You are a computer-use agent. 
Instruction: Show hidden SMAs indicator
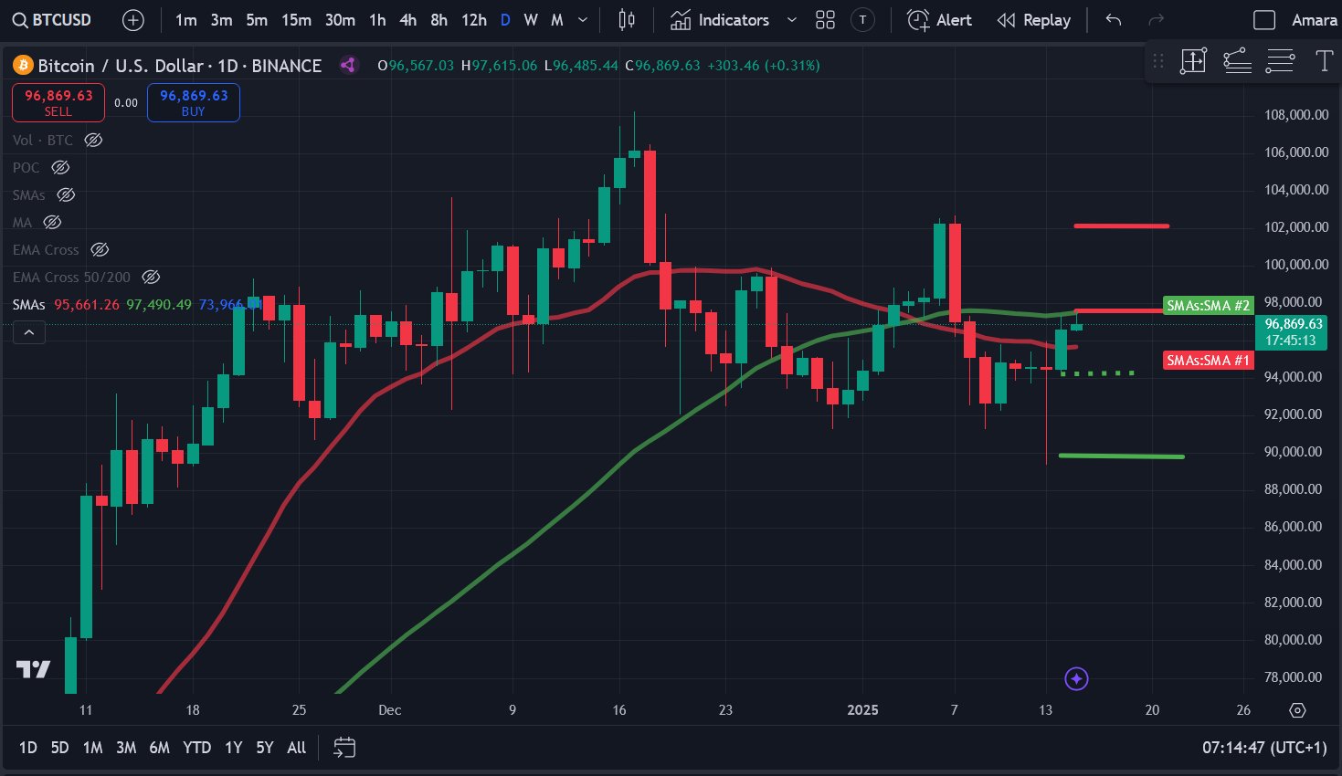point(66,195)
